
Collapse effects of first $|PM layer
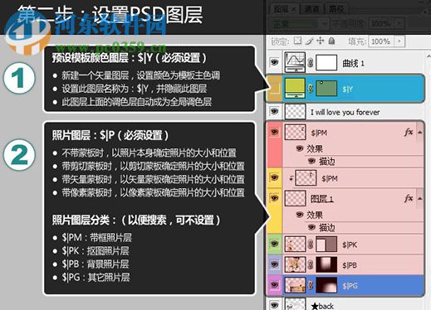pos(420,133)
